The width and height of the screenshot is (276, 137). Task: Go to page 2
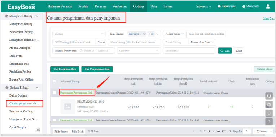205,131
